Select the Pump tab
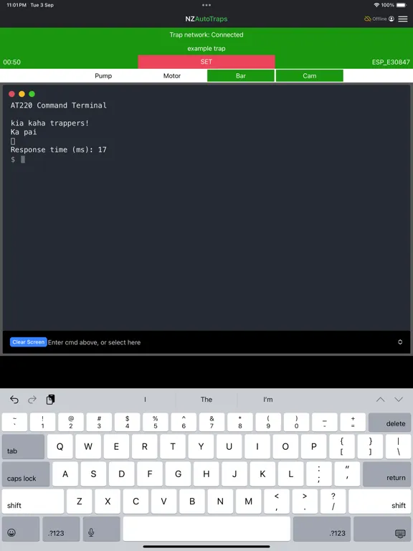Image resolution: width=413 pixels, height=551 pixels. 103,75
